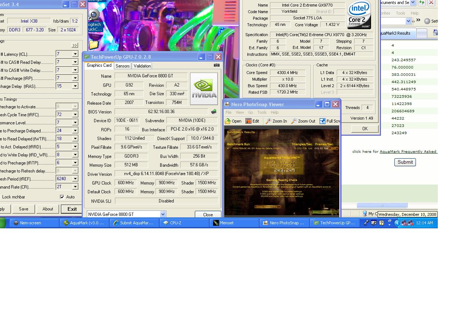Viewport: 467px width, 310px height.
Task: Click the Save button in MemSet
Action: click(24, 209)
